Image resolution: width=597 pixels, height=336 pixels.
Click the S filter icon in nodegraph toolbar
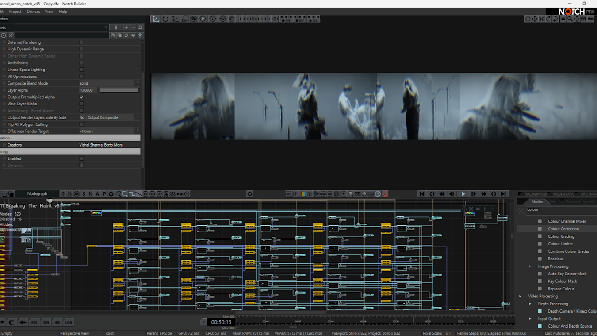[x=84, y=194]
